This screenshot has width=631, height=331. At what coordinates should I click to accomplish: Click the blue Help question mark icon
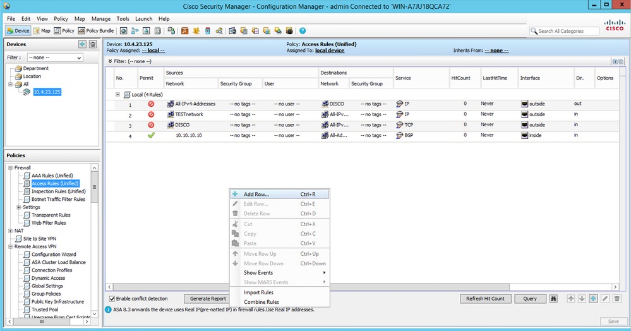point(303,30)
